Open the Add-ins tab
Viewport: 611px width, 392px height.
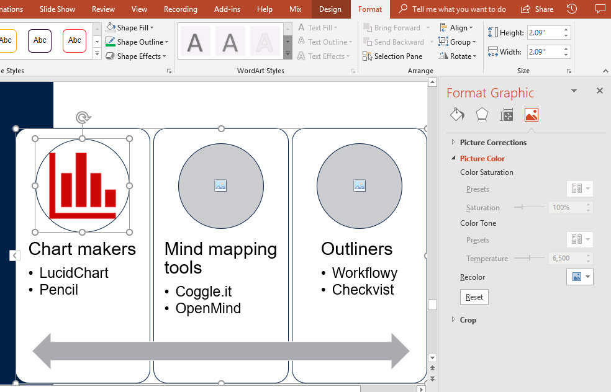pyautogui.click(x=227, y=9)
